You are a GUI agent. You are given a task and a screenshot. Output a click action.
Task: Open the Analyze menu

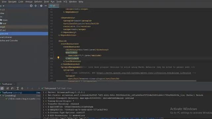[x=29, y=2]
